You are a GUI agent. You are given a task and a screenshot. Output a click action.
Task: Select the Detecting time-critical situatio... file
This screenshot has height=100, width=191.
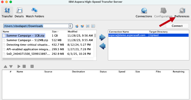(x=28, y=45)
